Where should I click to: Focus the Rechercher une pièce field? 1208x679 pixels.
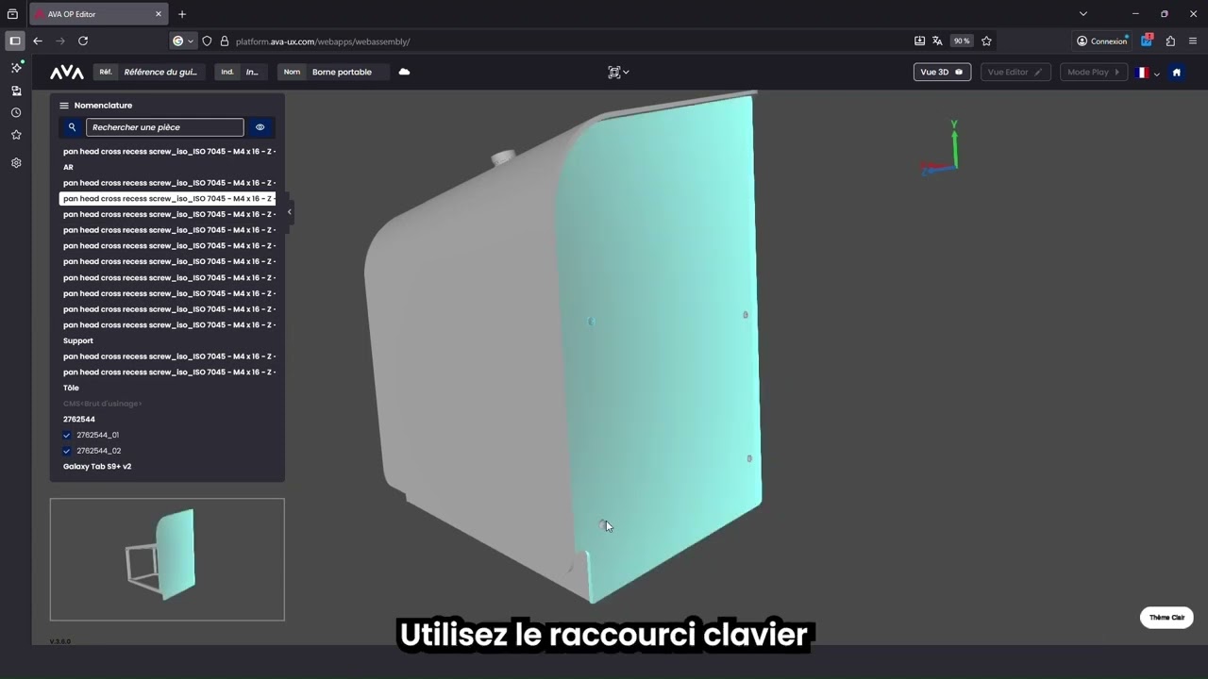[x=165, y=127]
